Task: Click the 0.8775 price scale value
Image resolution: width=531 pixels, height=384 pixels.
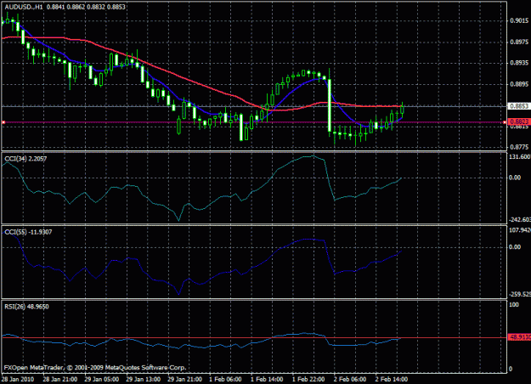Action: pyautogui.click(x=519, y=147)
